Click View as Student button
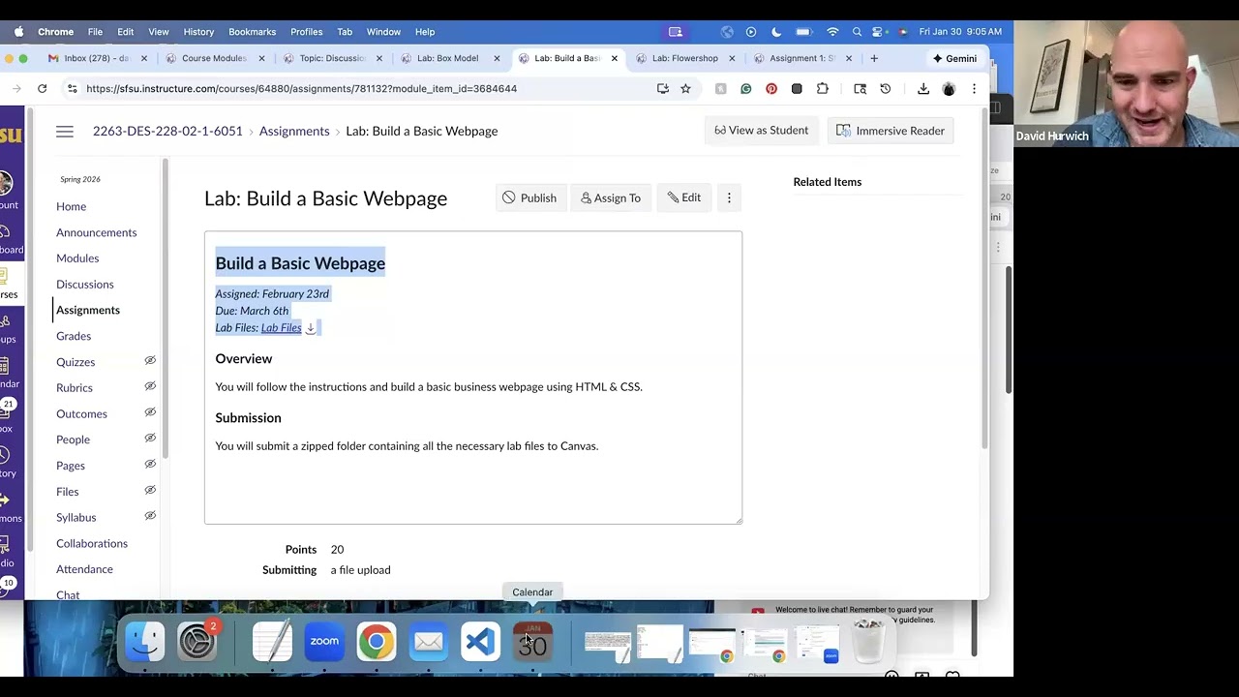 (761, 131)
